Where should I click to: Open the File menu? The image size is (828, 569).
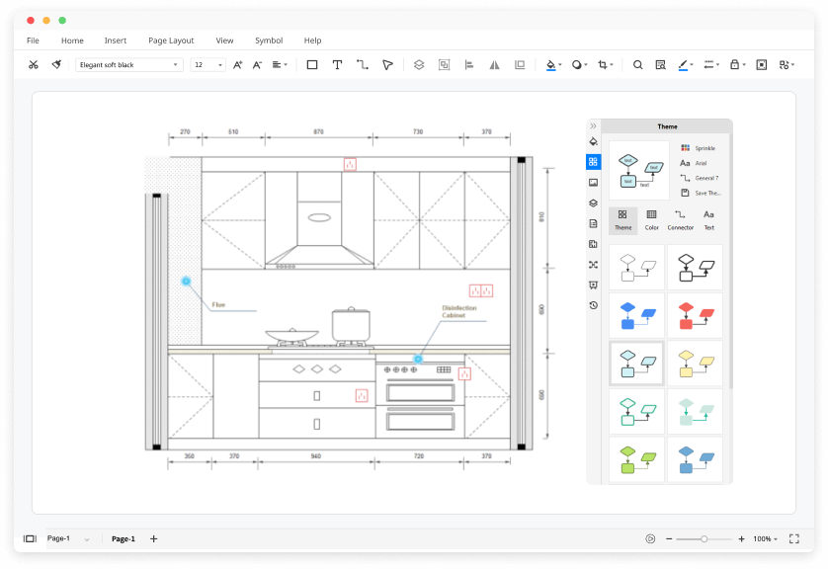pos(33,41)
